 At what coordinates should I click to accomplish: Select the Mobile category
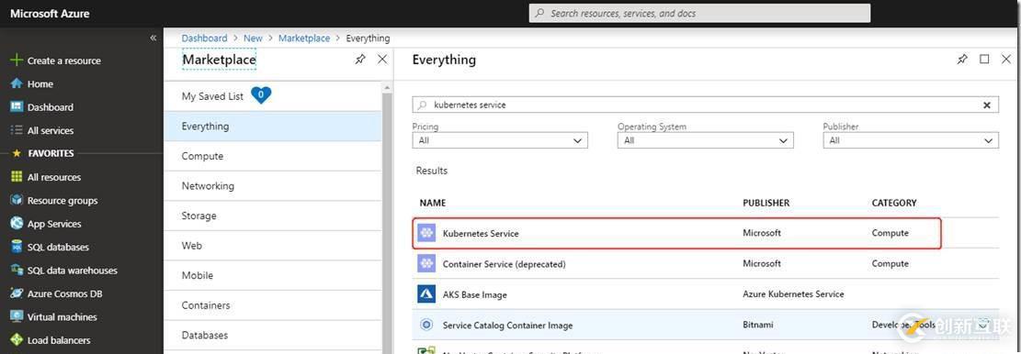coord(272,275)
